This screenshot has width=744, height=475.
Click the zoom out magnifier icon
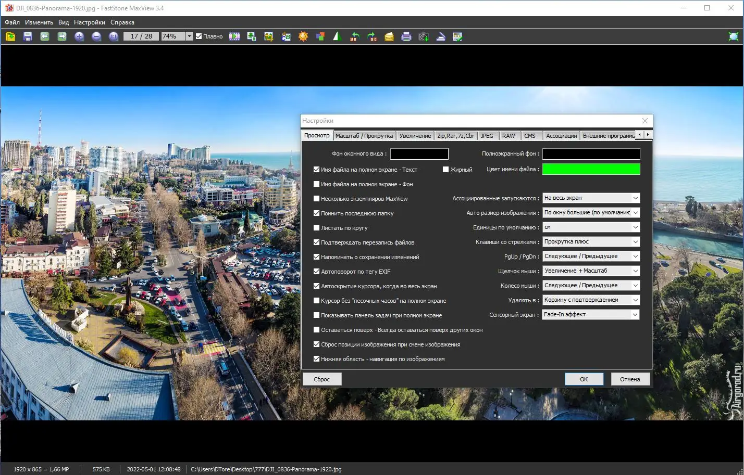(x=96, y=36)
